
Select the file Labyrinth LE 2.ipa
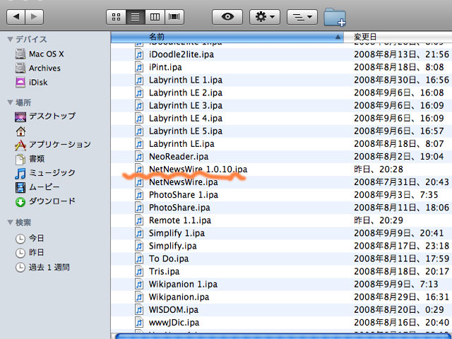(x=186, y=93)
